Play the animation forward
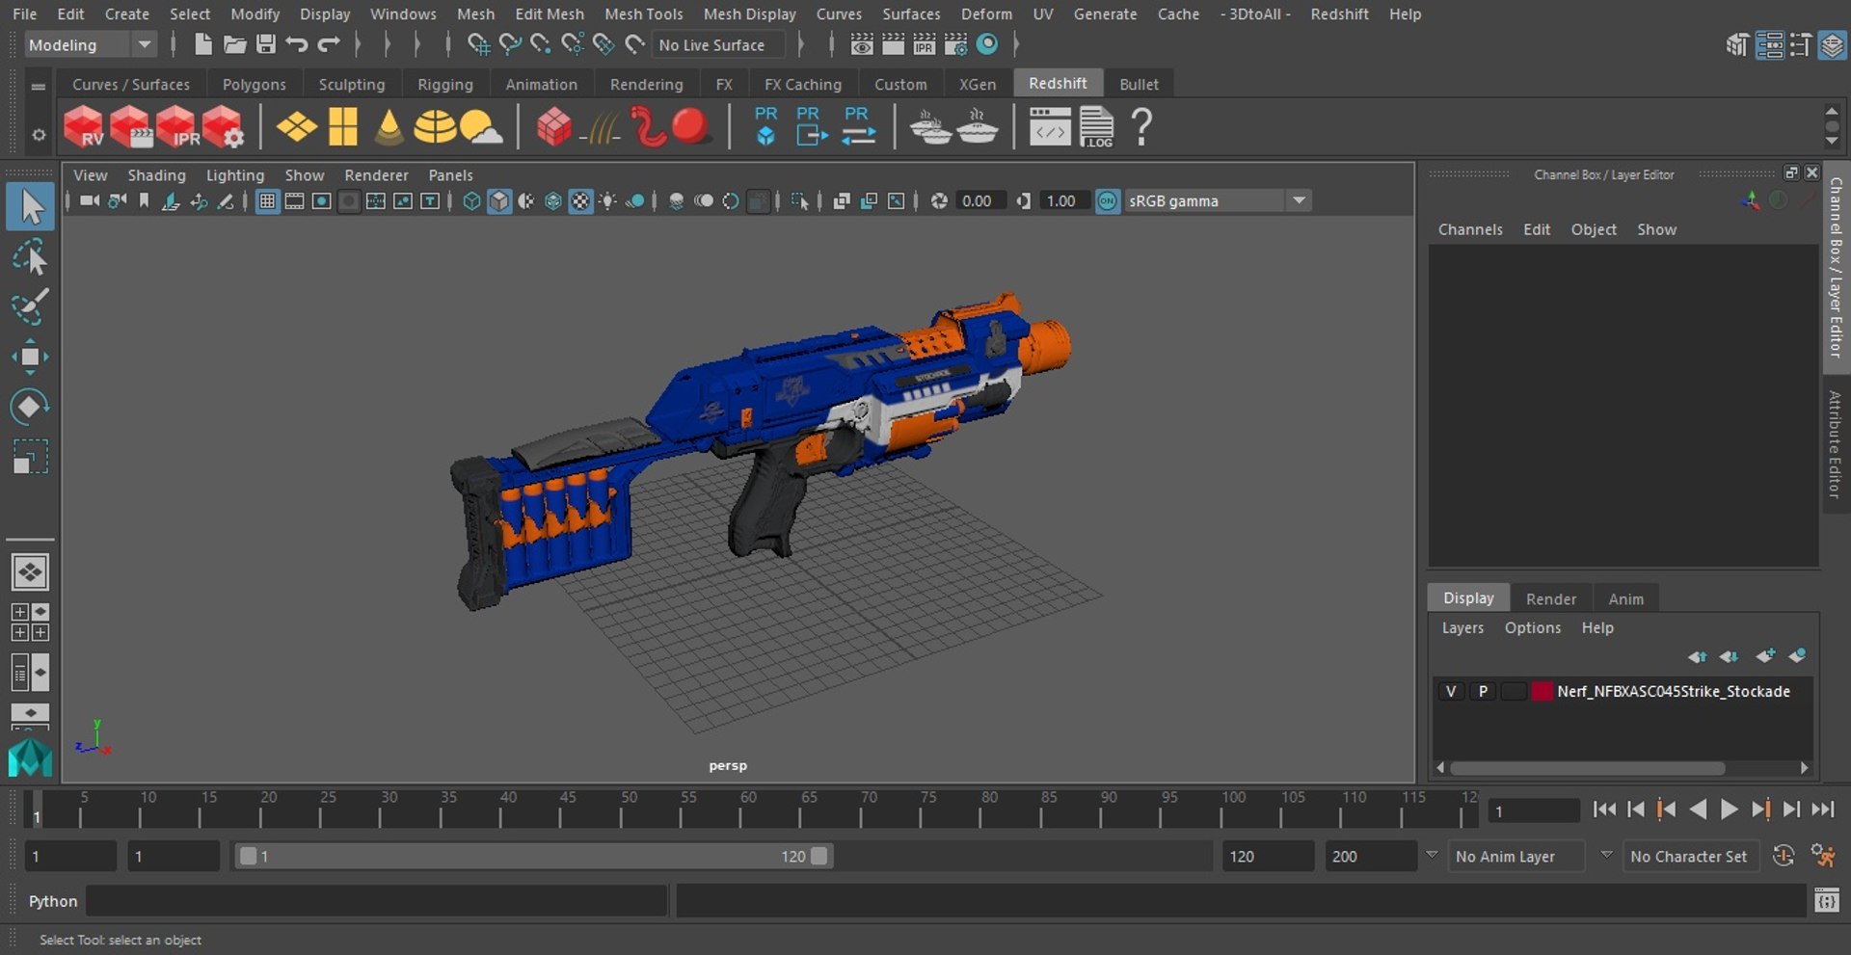The width and height of the screenshot is (1851, 955). pyautogui.click(x=1730, y=809)
